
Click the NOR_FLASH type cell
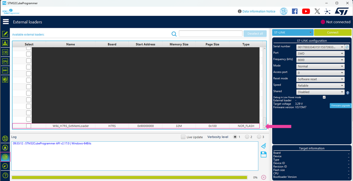point(246,126)
